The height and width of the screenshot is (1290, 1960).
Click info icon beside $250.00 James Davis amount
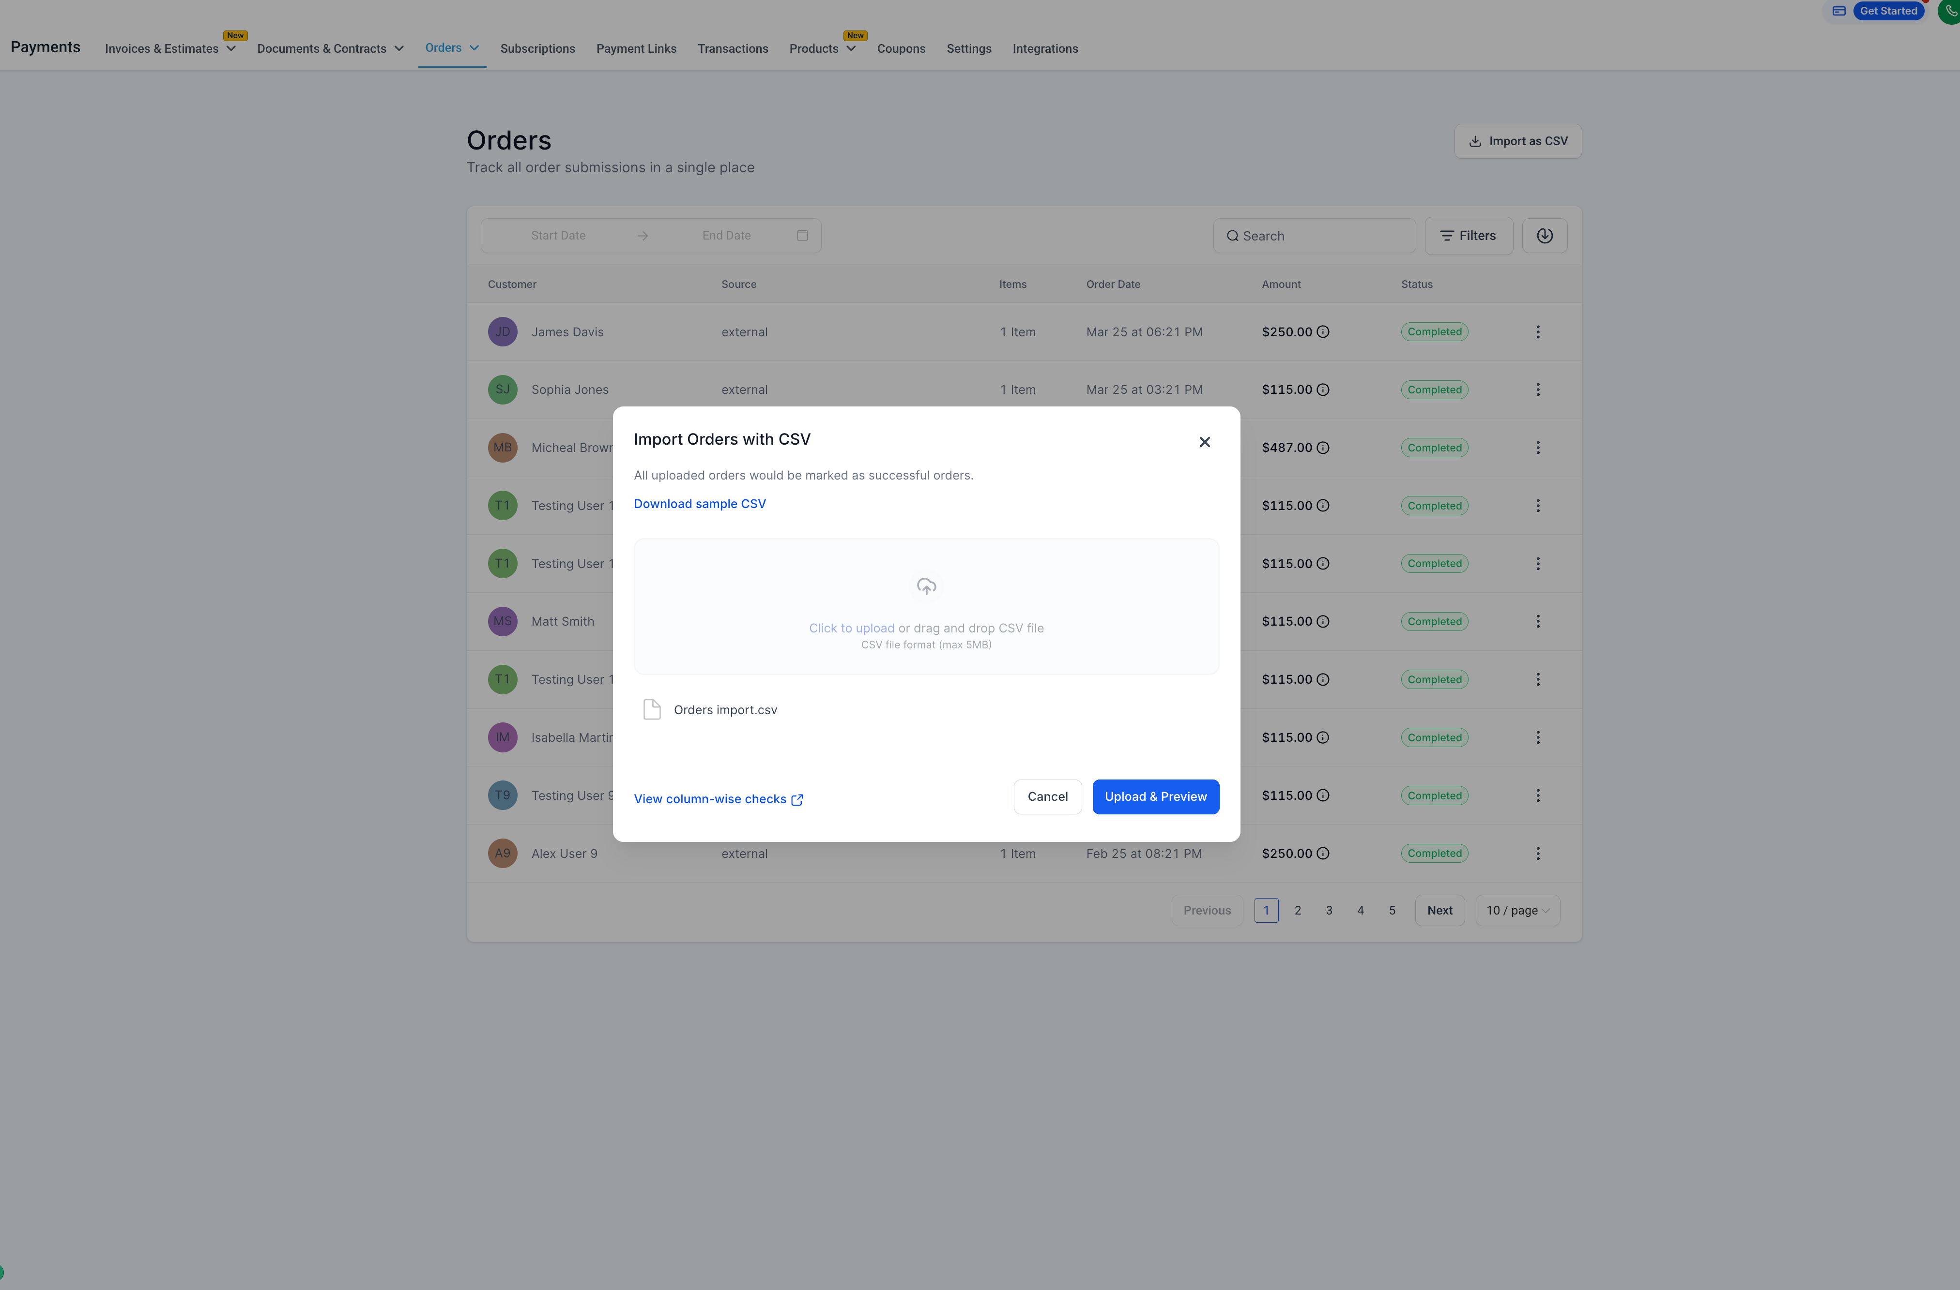1323,332
